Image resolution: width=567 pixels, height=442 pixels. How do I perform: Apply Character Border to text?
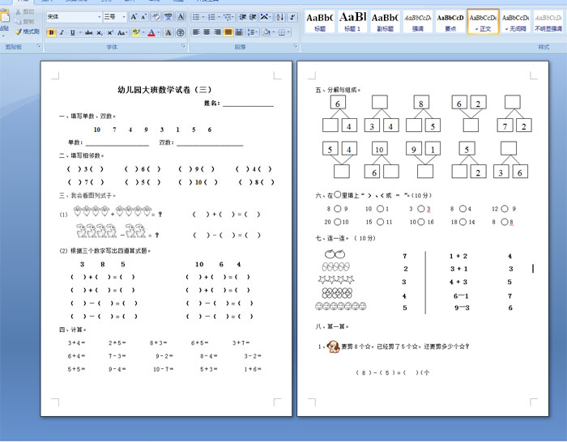point(181,17)
